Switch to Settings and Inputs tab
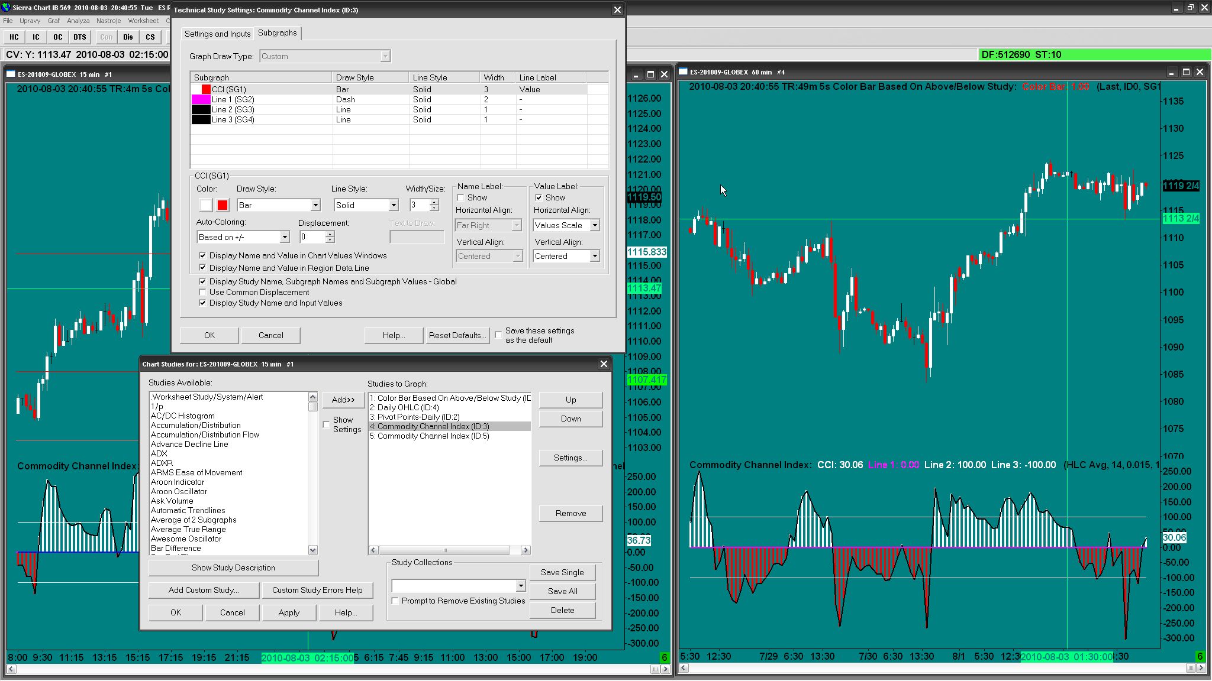This screenshot has width=1212, height=681. point(217,34)
